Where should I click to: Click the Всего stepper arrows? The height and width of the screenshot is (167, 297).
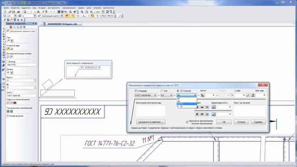(35, 80)
